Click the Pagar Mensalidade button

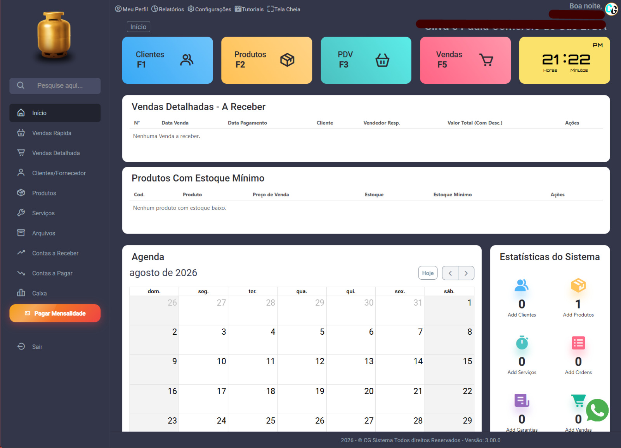[55, 313]
